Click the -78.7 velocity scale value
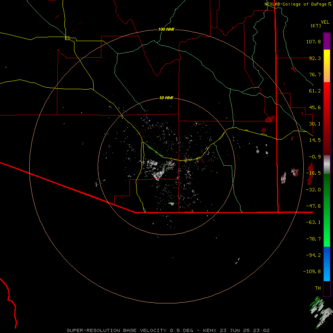Image resolution: width=333 pixels, height=333 pixels. pyautogui.click(x=313, y=239)
